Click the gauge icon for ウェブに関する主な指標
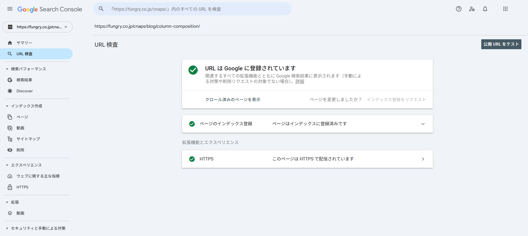The image size is (528, 236). pos(10,176)
